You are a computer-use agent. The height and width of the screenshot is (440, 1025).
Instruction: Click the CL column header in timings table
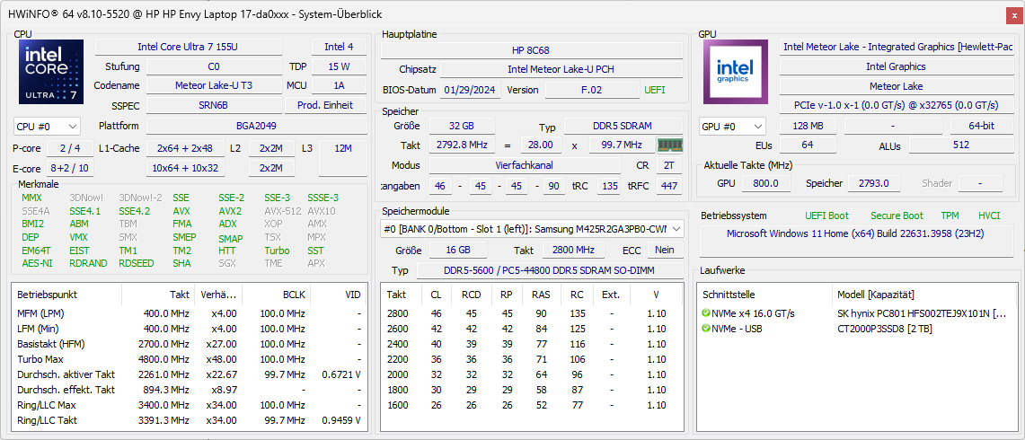pos(436,294)
